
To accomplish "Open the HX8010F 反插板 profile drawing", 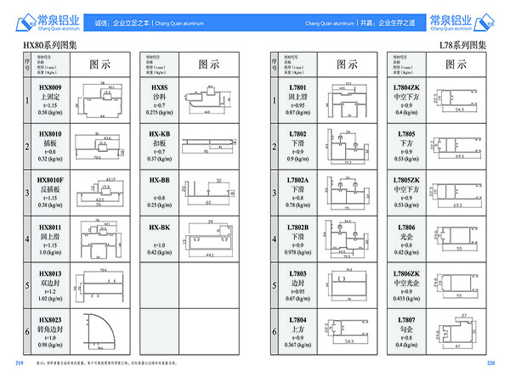I will coord(99,193).
